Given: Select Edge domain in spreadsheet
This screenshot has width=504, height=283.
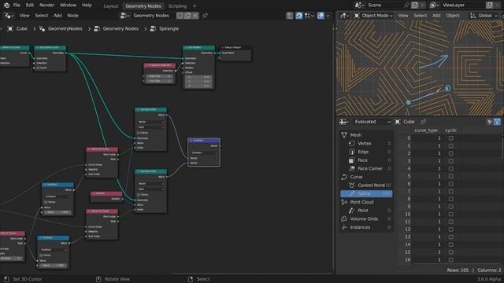Looking at the screenshot, I should point(366,152).
